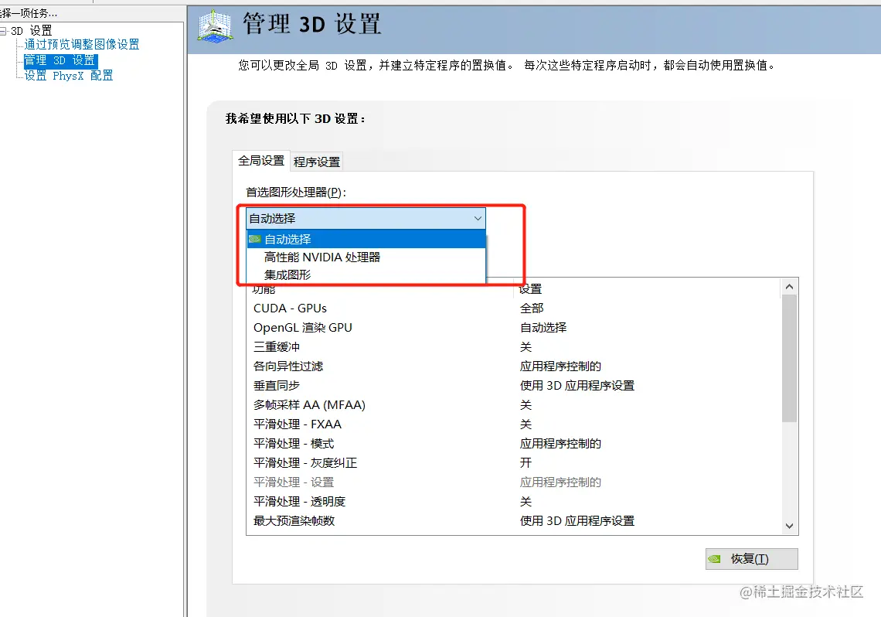Toggle the 首选图形处理器 combo box arrow
881x617 pixels.
point(478,218)
